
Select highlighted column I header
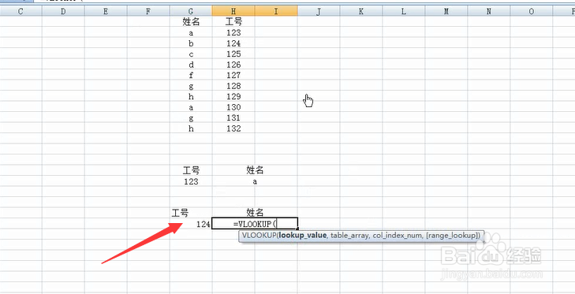point(276,11)
